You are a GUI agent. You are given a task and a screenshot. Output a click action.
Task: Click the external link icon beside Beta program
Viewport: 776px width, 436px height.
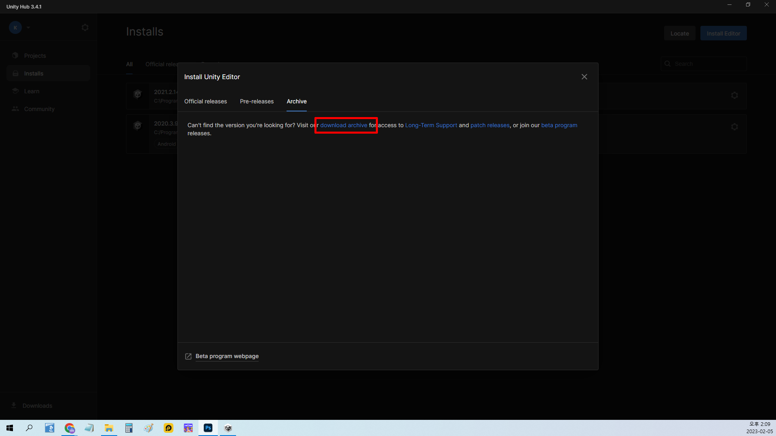point(188,356)
